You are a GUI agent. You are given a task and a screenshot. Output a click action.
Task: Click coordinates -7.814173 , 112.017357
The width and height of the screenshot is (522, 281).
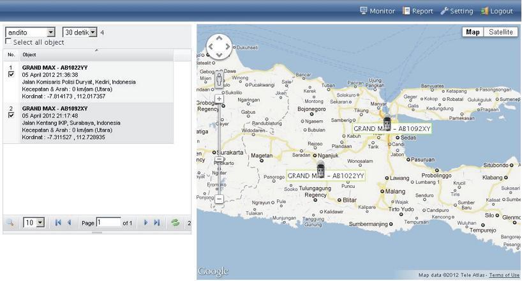(x=75, y=96)
